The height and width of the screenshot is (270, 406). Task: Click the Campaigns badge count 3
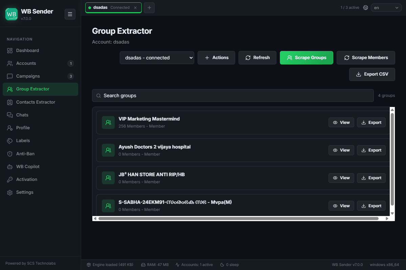click(71, 76)
